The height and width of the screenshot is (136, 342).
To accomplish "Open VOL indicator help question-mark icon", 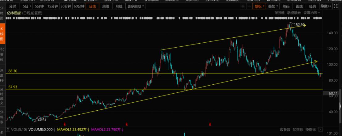I will (8, 130).
